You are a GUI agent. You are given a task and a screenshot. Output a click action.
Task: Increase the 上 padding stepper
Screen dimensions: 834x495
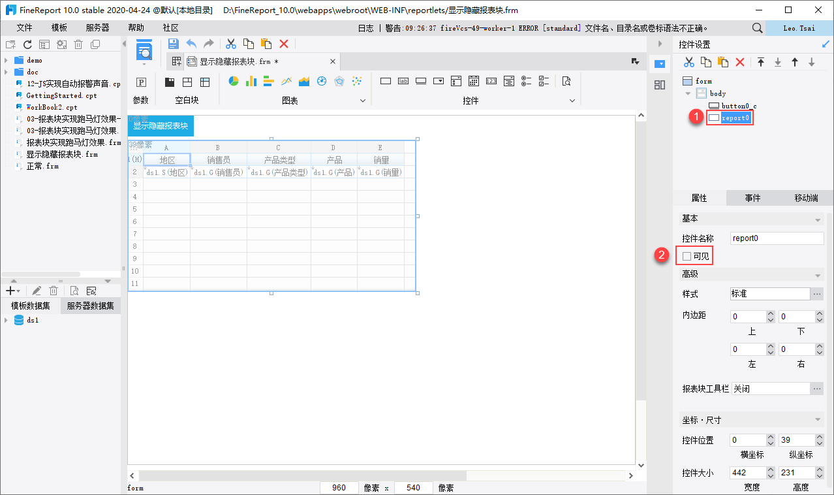pyautogui.click(x=770, y=313)
